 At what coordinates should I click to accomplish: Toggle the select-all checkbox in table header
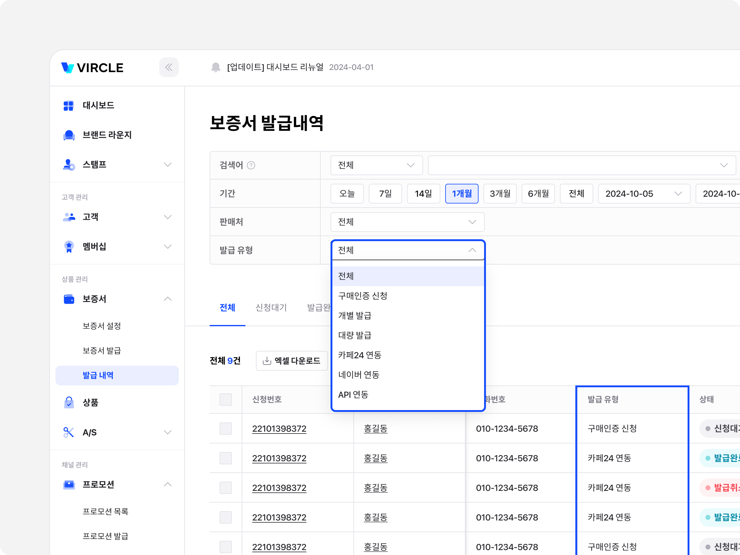click(x=225, y=399)
